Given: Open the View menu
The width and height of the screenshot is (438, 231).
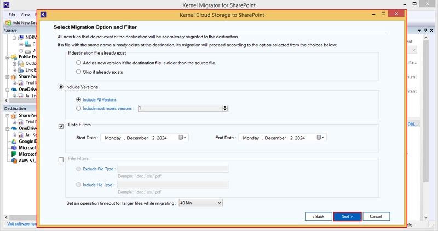Looking at the screenshot, I should (25, 14).
